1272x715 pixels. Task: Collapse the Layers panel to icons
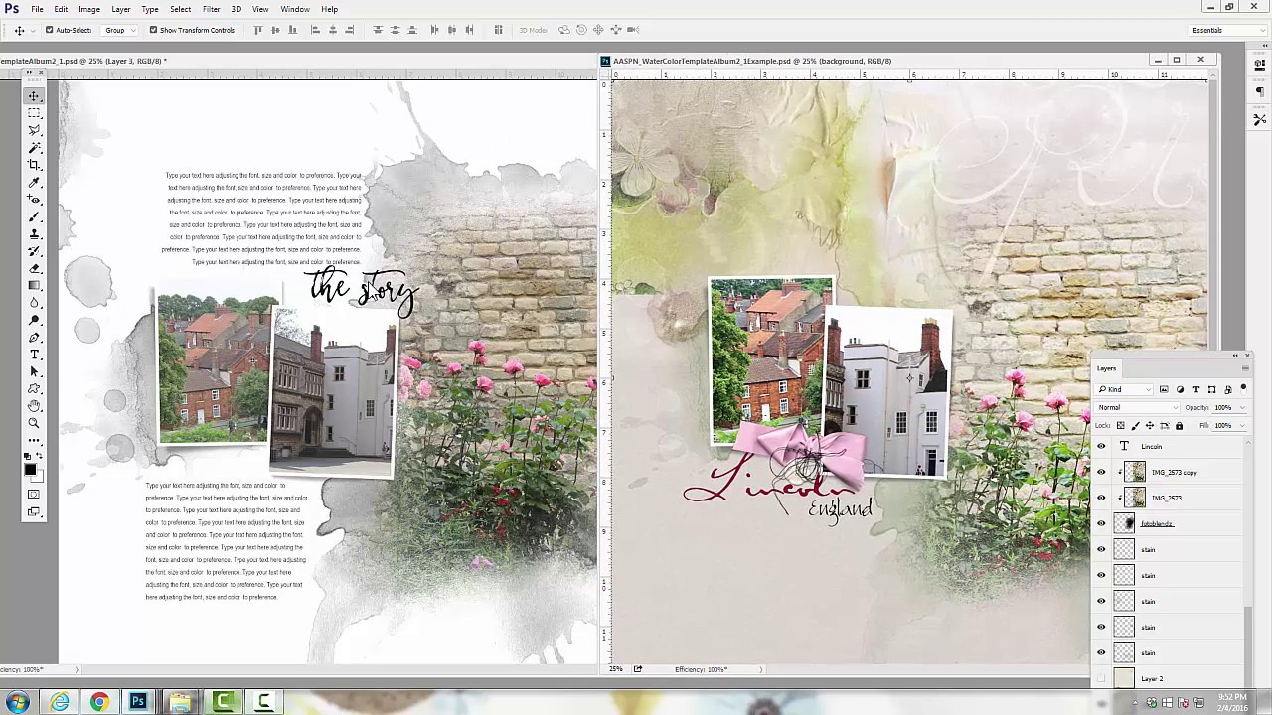tap(1235, 356)
